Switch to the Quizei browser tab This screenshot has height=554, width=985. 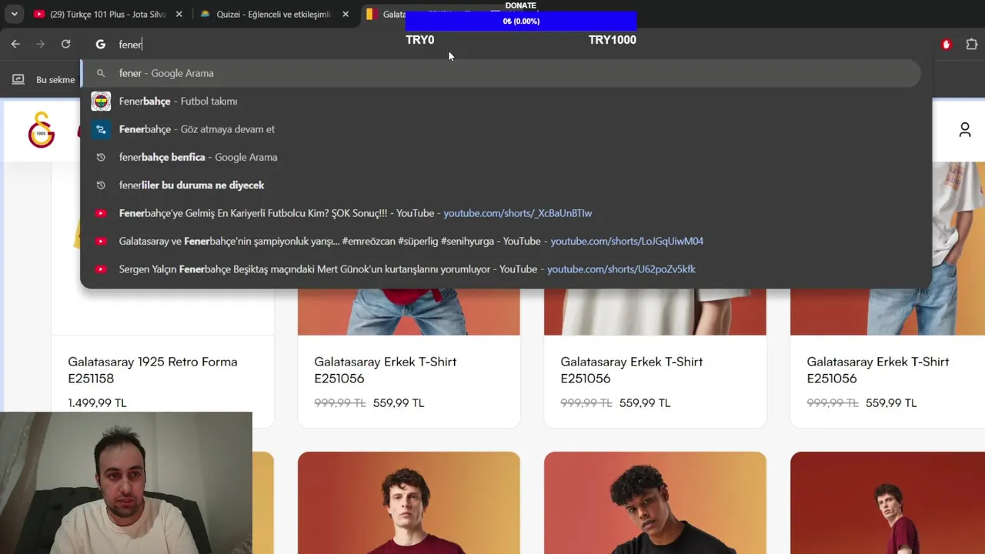tap(273, 14)
